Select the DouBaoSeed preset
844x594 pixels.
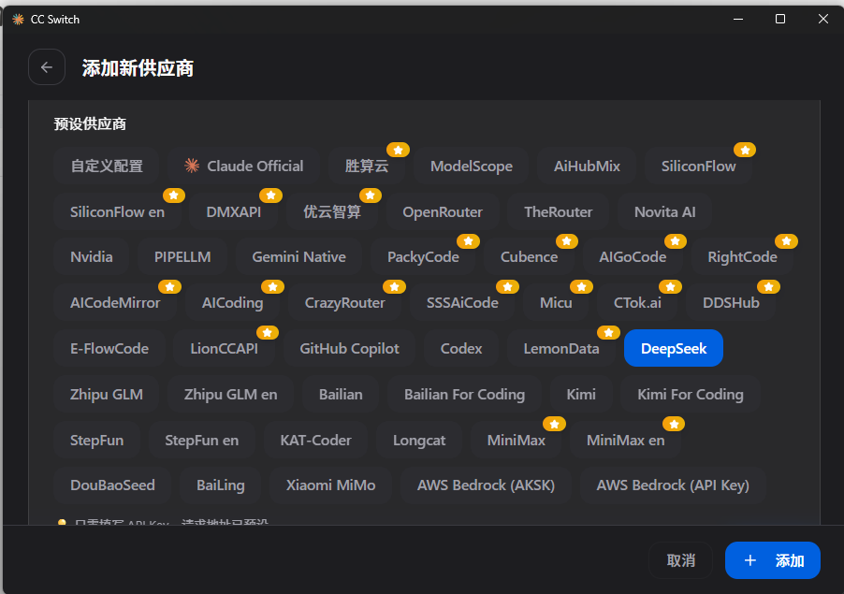pos(112,485)
